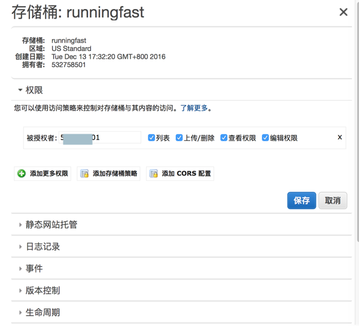Open the 了解更多 link
Screen dimensions: 359x326
[194, 108]
